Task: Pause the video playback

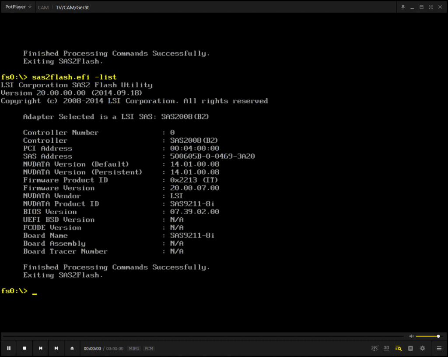Action: click(x=9, y=348)
